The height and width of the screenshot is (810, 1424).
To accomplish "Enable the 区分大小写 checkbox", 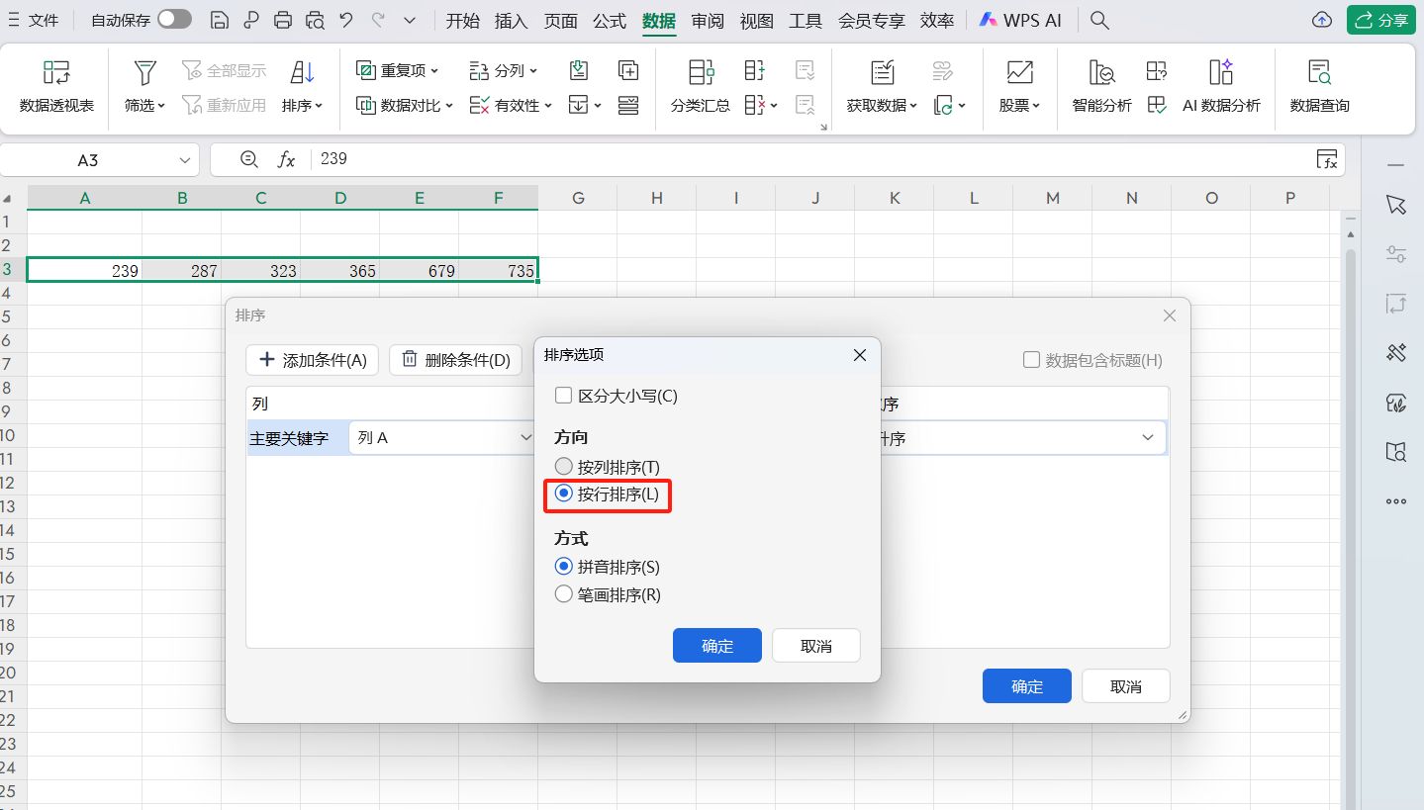I will (564, 396).
